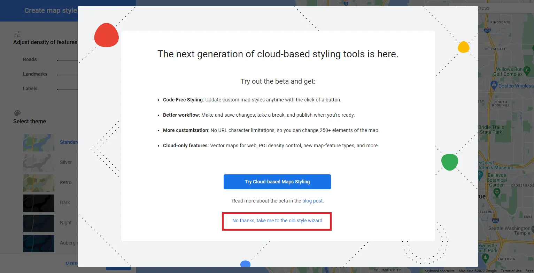Viewport: 534px width, 273px height.
Task: Click the Aubergine theme thumbnail
Action: [38, 243]
